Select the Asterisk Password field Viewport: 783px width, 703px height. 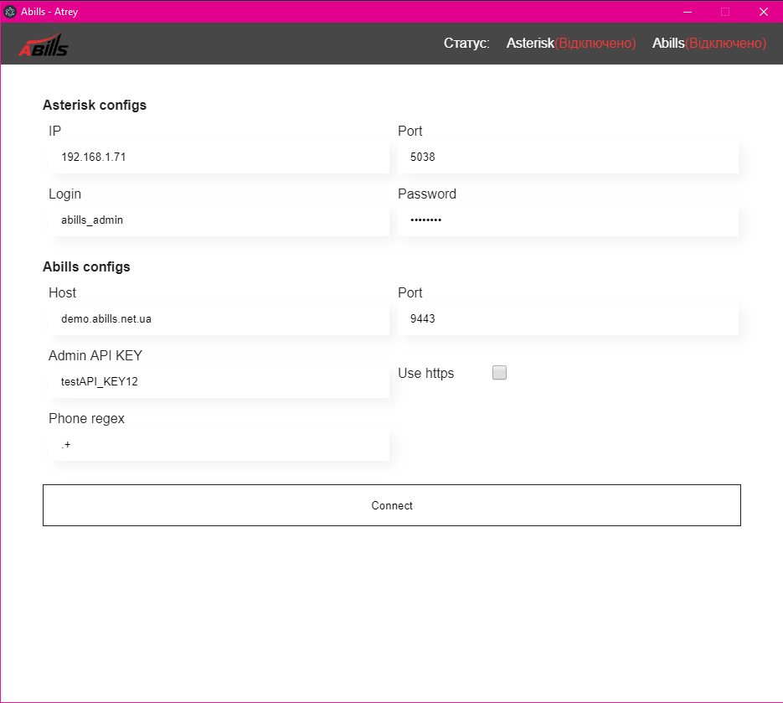pyautogui.click(x=568, y=220)
